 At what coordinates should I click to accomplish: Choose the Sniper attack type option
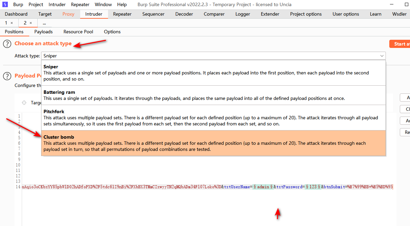(213, 73)
